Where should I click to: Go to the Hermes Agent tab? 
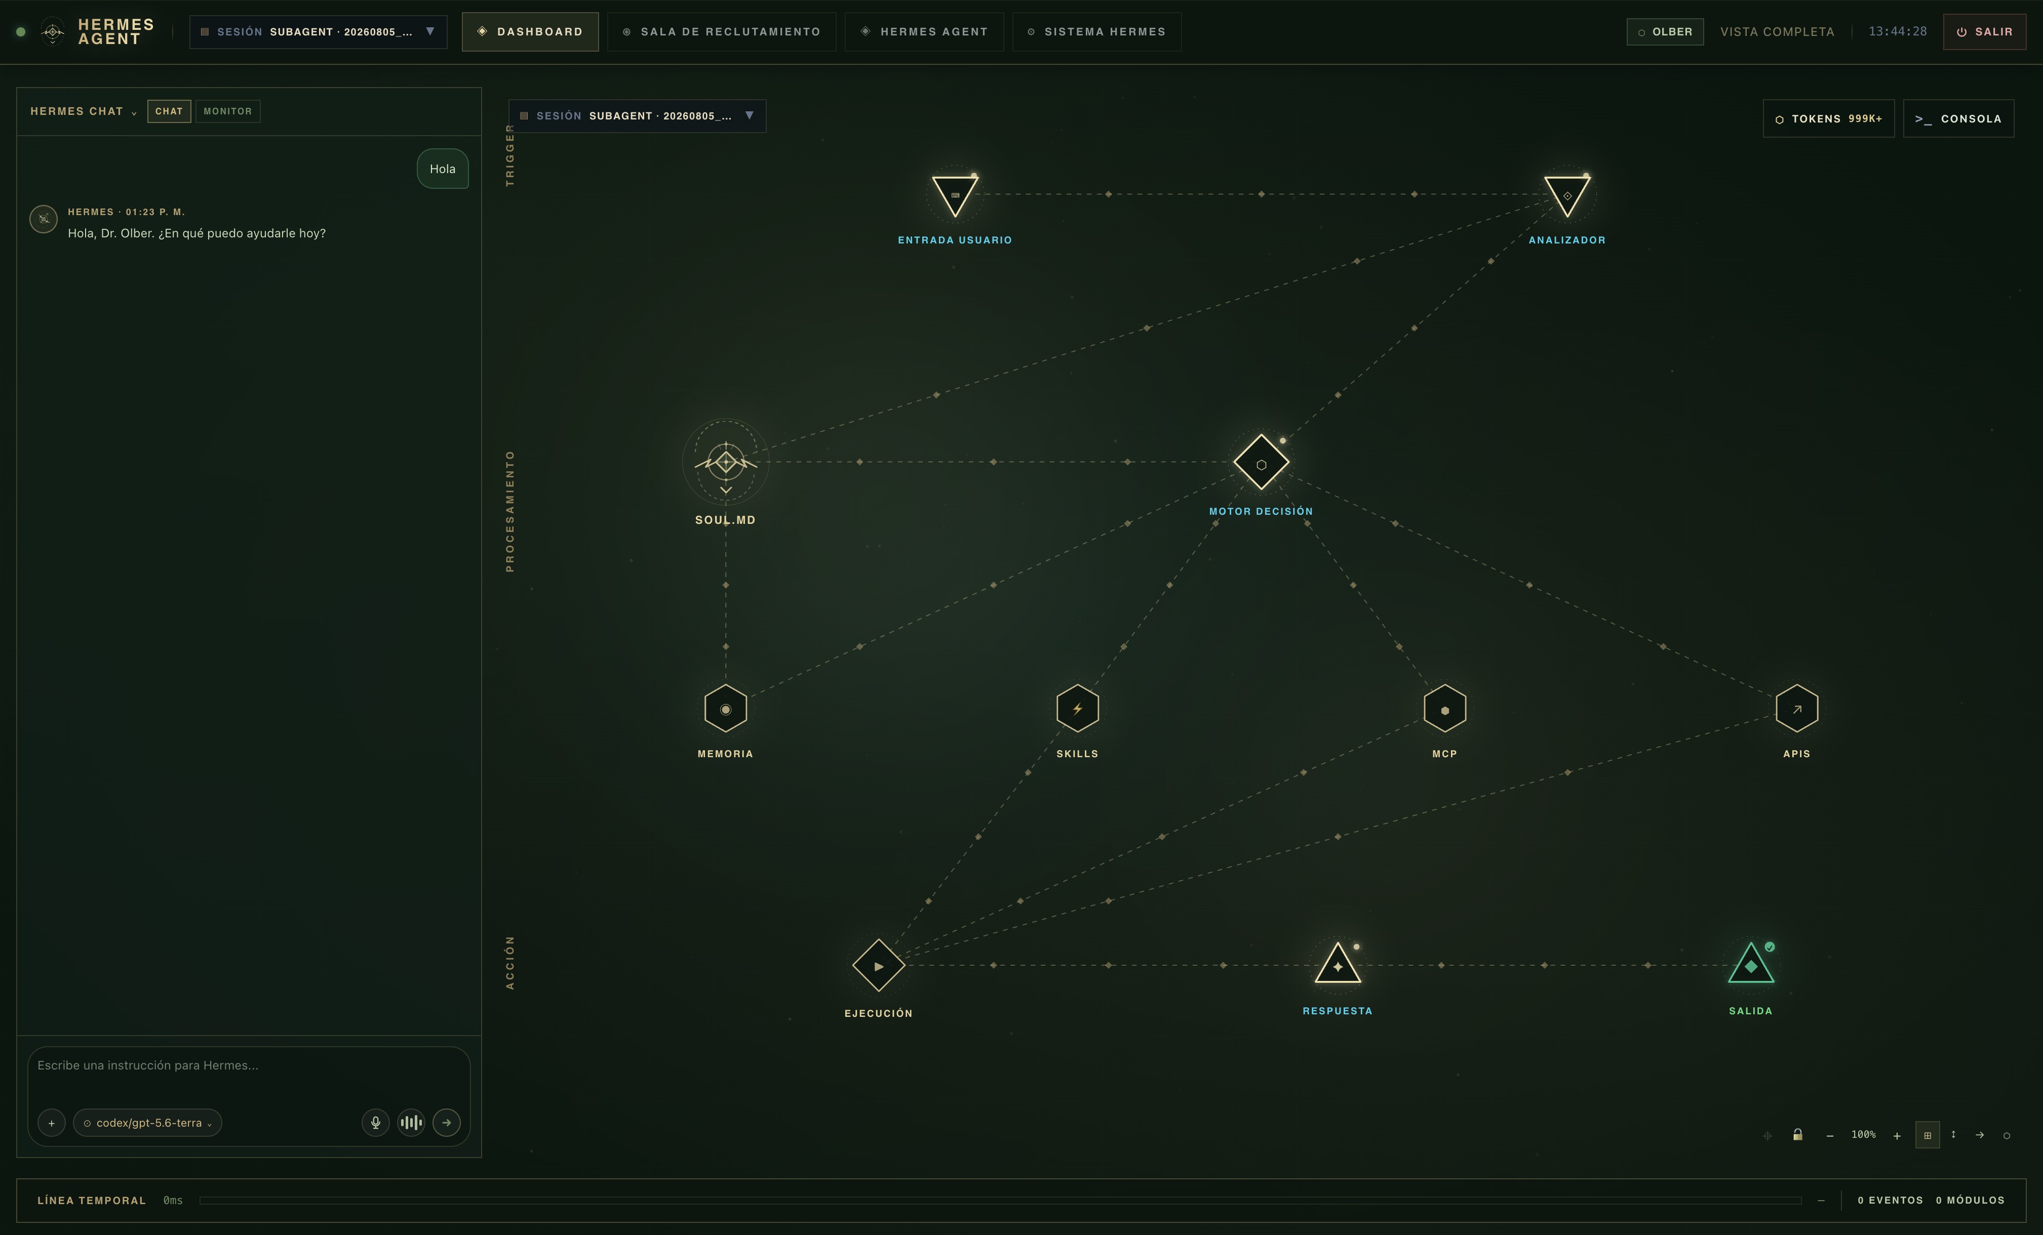(x=924, y=31)
